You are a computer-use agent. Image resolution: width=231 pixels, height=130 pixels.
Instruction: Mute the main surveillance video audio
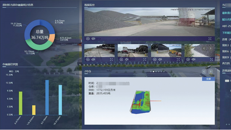click(x=93, y=39)
